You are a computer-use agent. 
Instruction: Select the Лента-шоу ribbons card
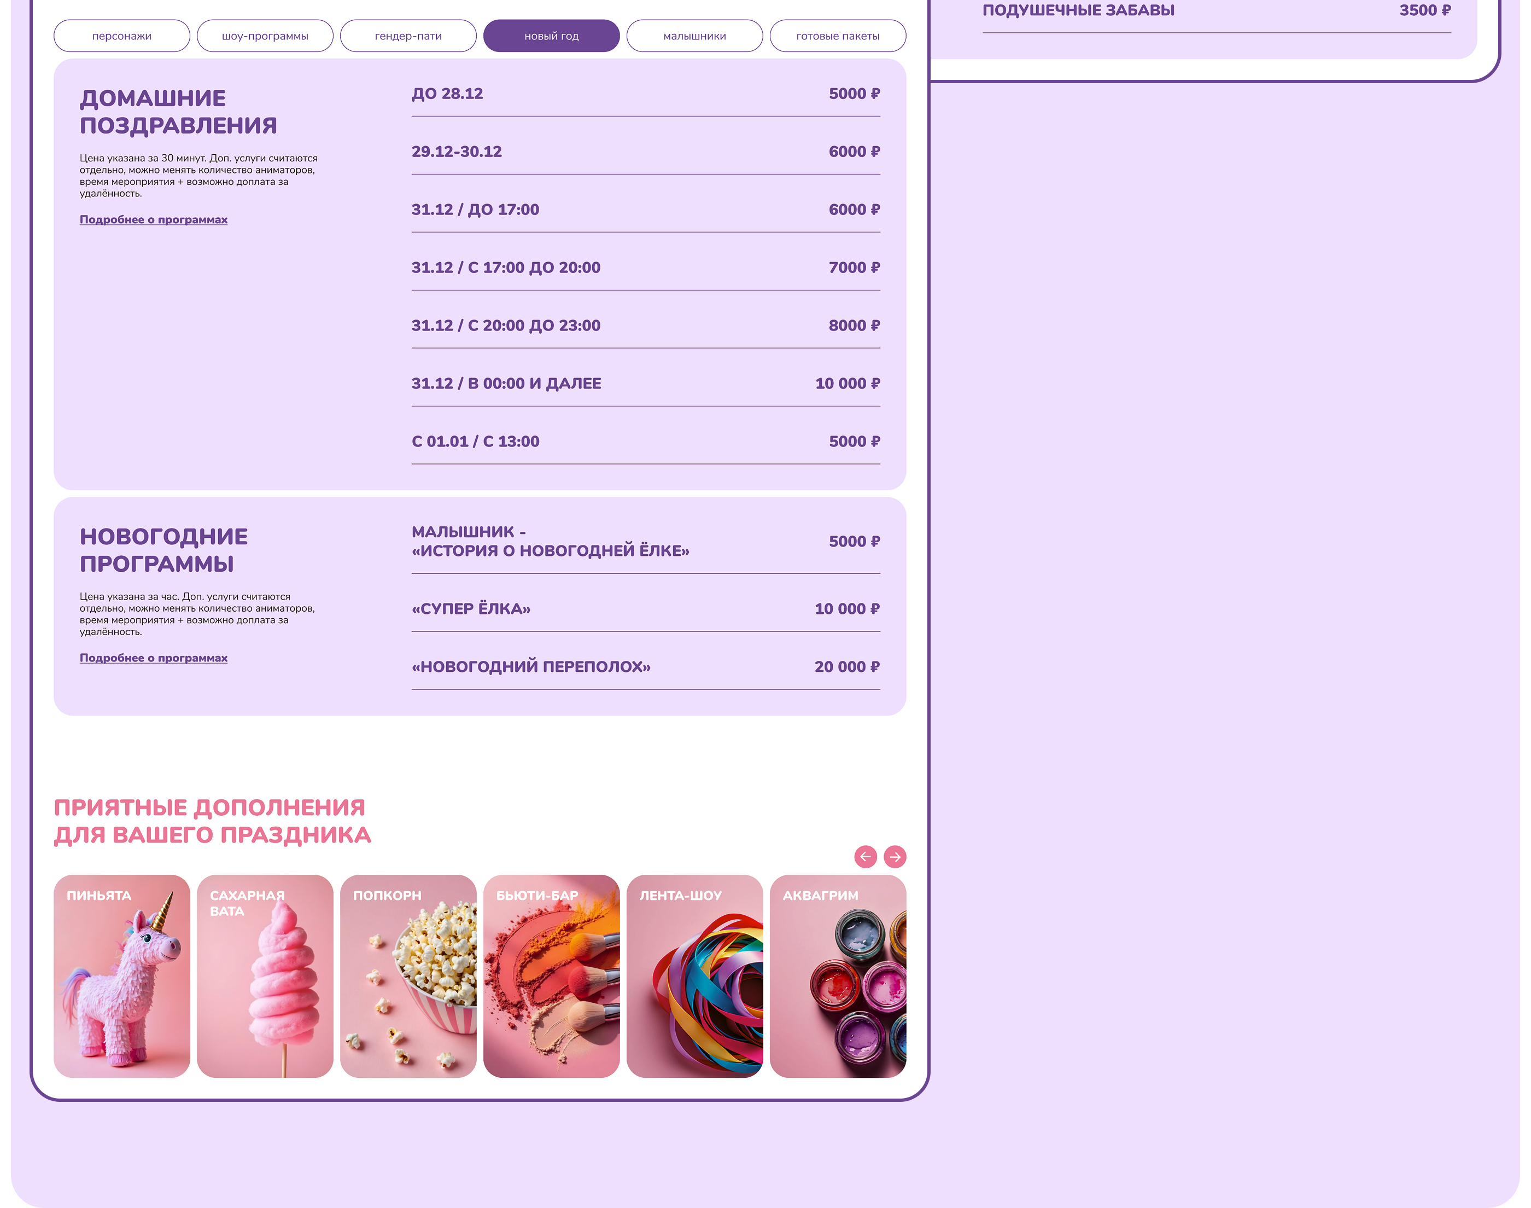coord(694,976)
